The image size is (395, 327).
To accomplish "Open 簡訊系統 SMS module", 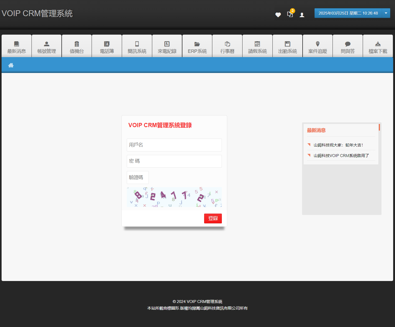I will tap(137, 47).
